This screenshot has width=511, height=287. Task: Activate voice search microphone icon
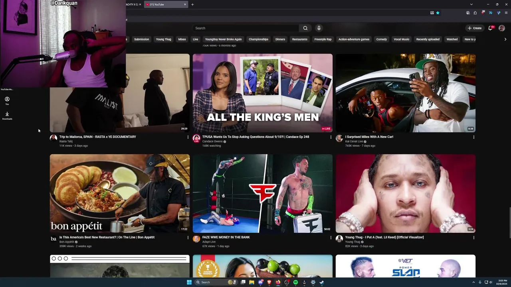[x=319, y=28]
